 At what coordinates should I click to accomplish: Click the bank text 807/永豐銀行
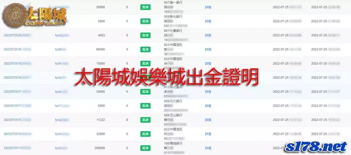tap(173, 31)
